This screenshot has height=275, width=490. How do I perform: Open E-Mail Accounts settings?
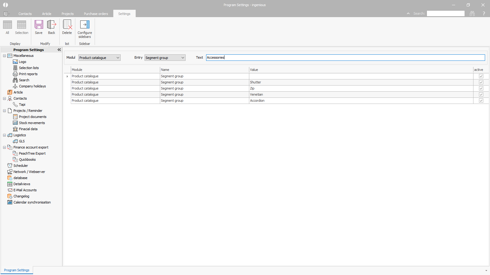[x=25, y=190]
